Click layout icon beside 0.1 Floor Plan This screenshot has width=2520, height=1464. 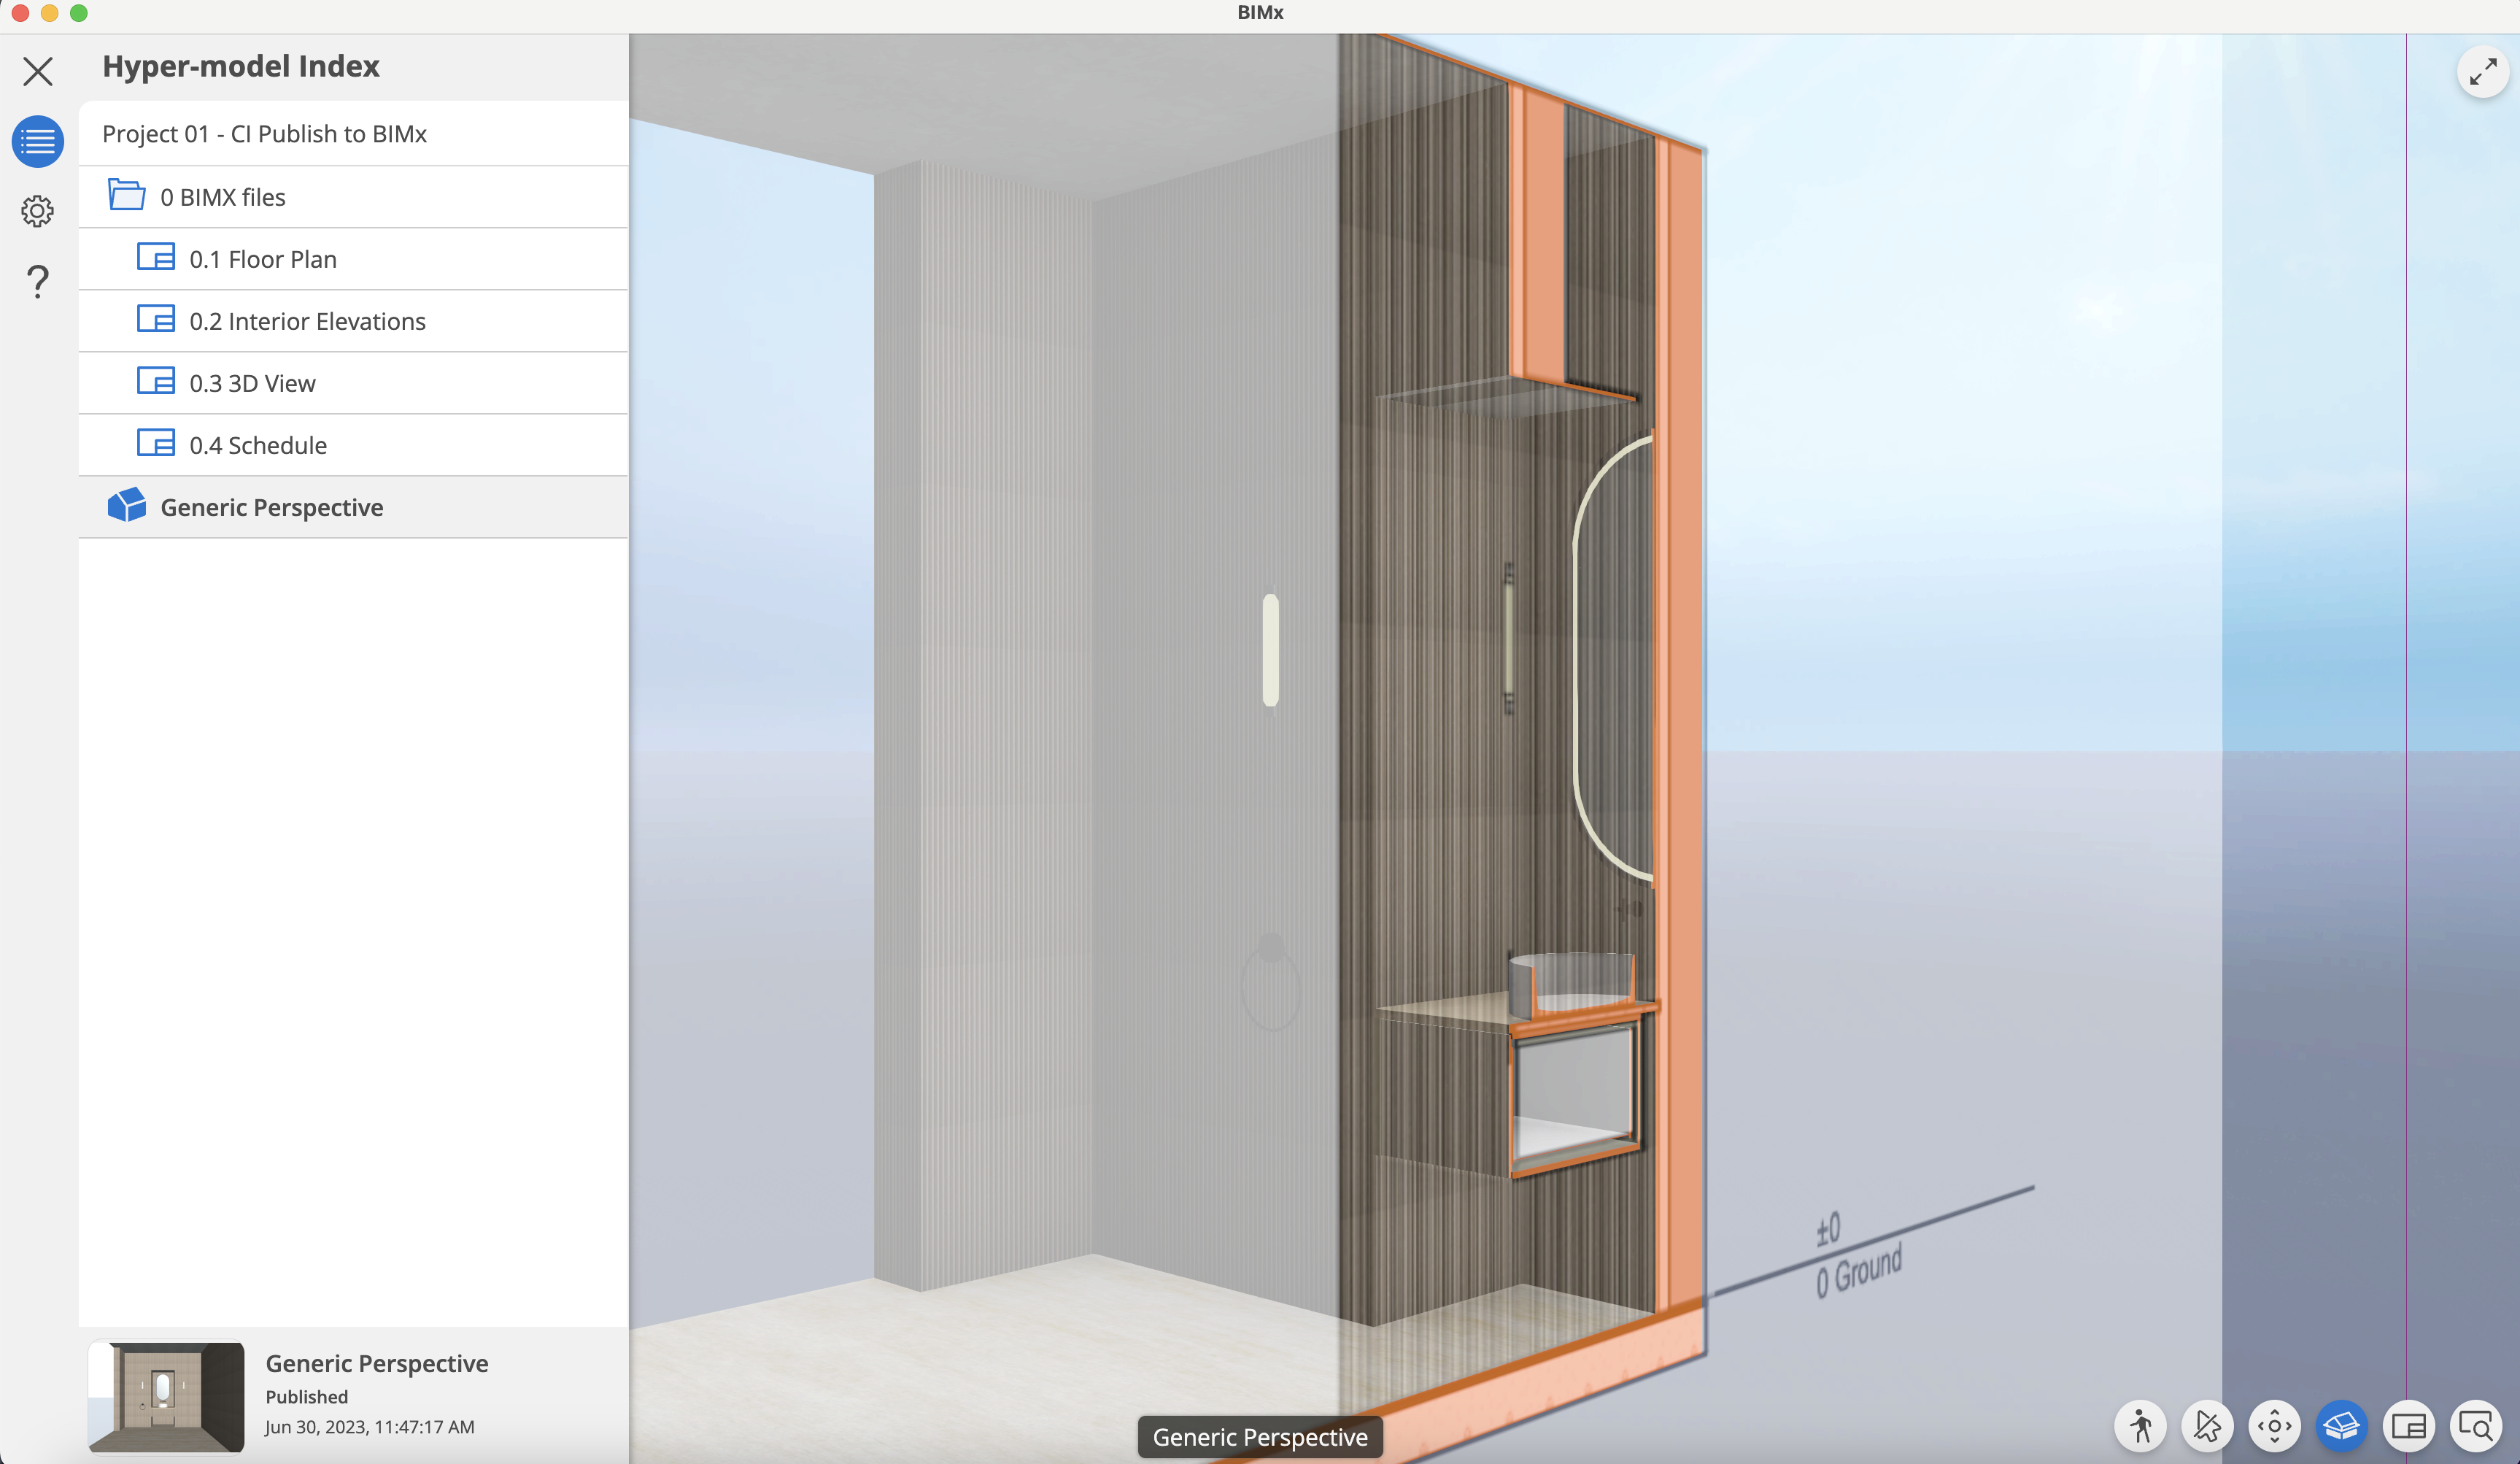click(156, 258)
